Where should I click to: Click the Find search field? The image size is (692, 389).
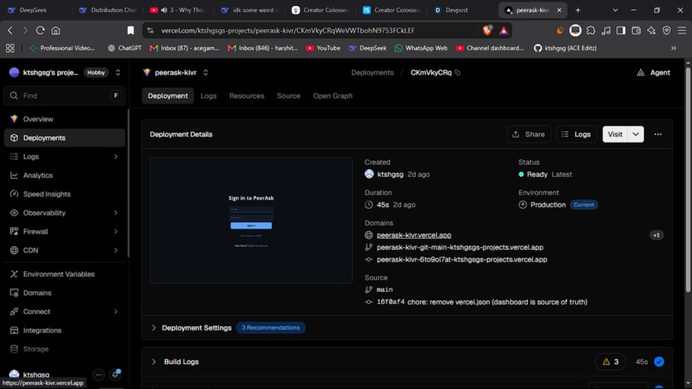click(64, 96)
